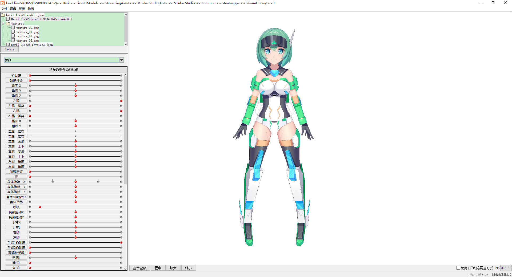Click the 护目镜 parameter label button
The height and width of the screenshot is (277, 512).
pos(16,75)
